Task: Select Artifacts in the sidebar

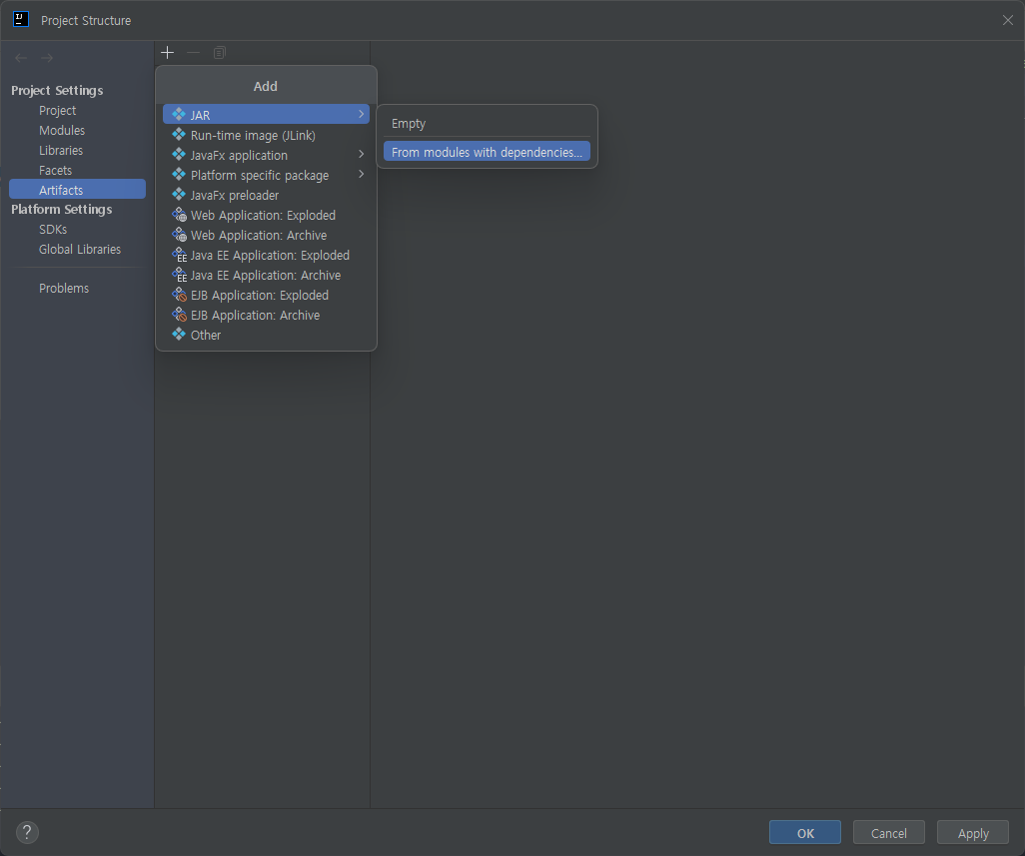Action: tap(77, 190)
